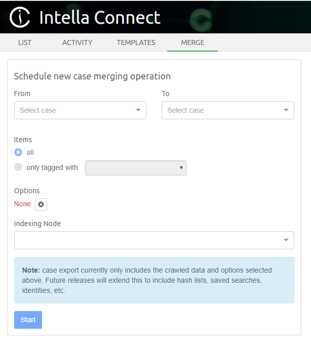Open merge options via gear icon
311x350 pixels.
(41, 204)
